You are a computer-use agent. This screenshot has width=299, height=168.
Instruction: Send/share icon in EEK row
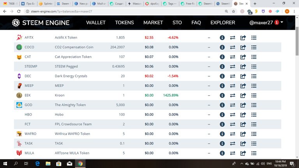click(x=243, y=95)
